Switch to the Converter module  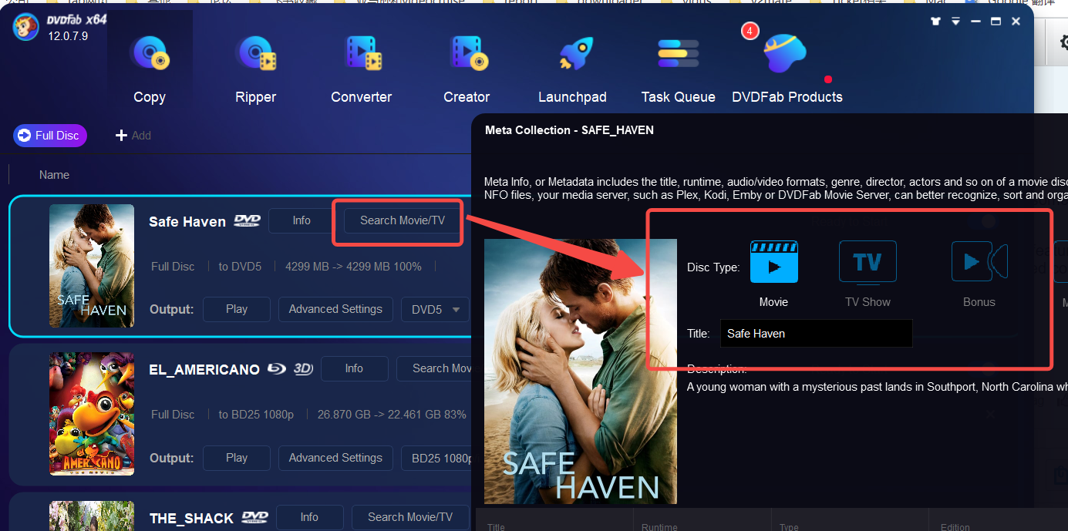point(362,70)
